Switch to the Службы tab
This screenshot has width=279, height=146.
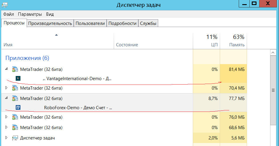(x=148, y=23)
